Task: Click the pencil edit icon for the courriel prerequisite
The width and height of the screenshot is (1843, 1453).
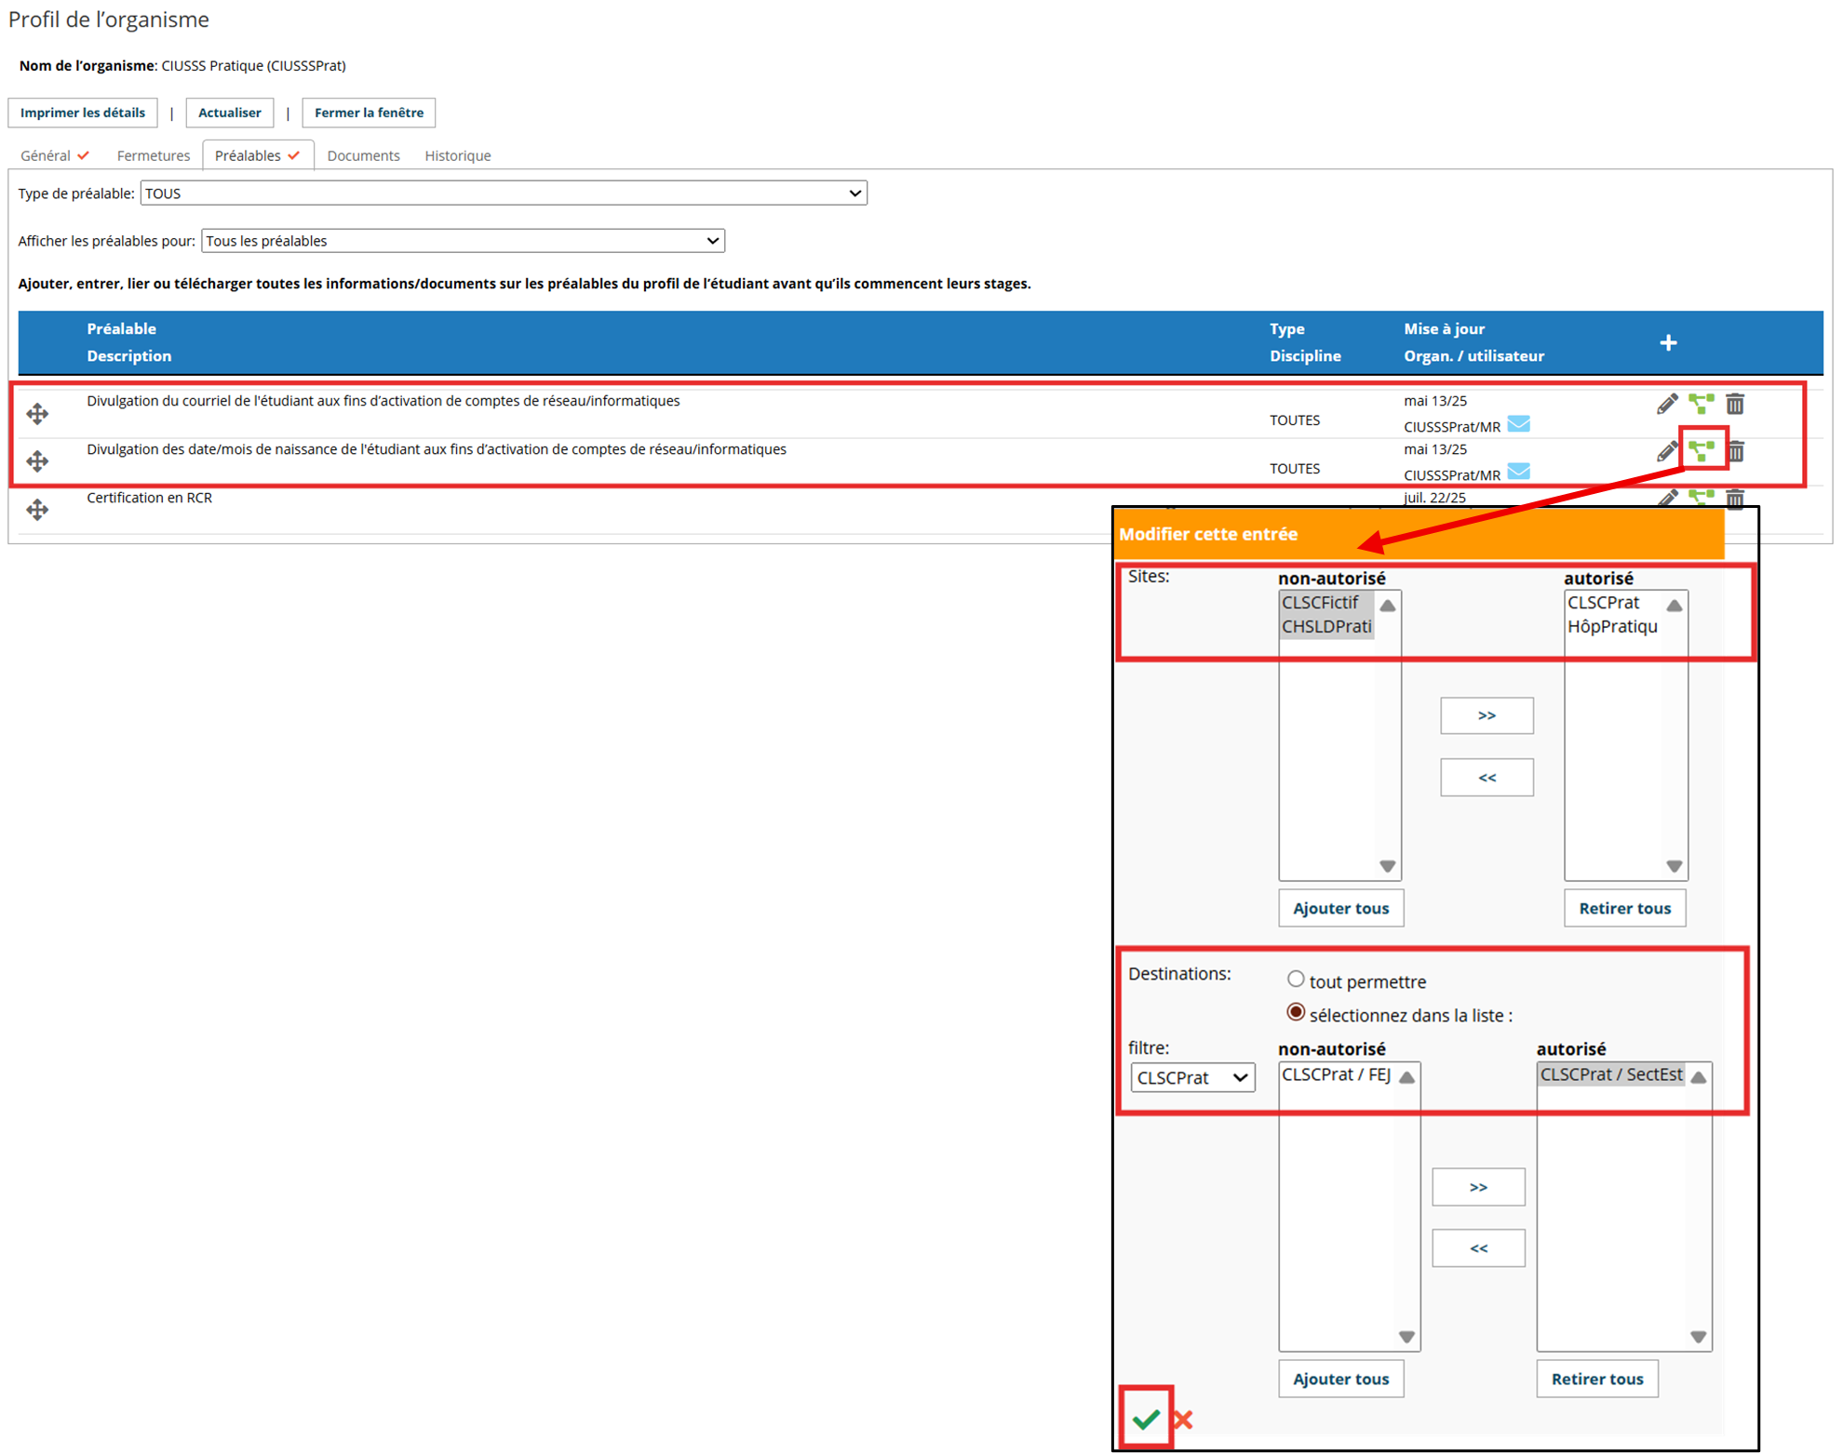Action: click(x=1666, y=404)
